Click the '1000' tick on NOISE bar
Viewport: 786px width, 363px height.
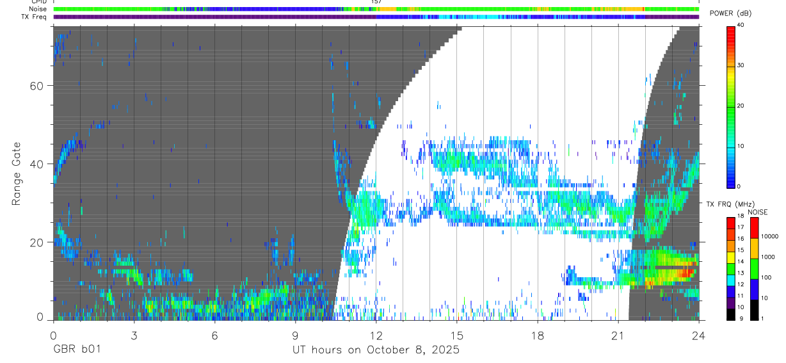768,257
